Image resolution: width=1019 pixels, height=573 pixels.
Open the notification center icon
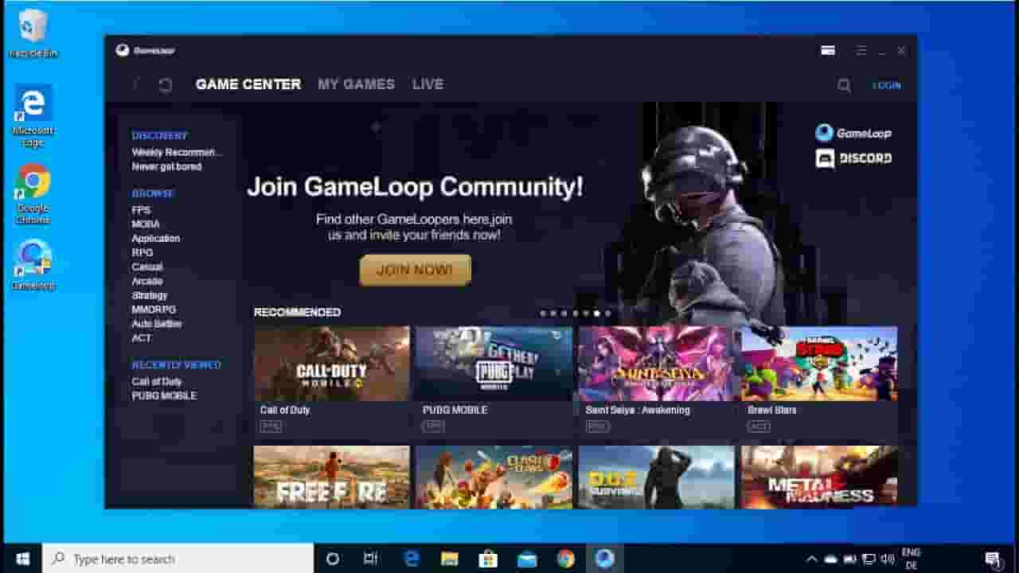point(992,559)
